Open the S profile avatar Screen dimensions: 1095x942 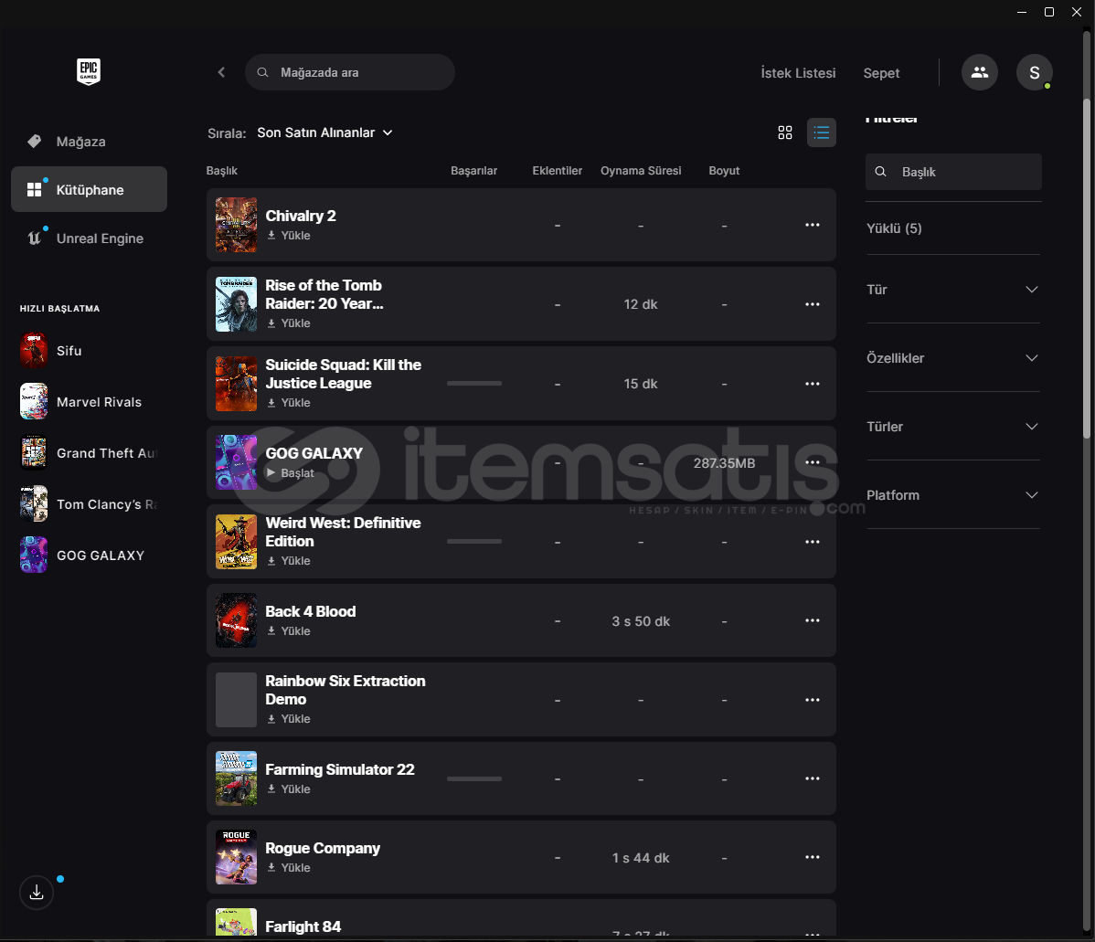(x=1035, y=72)
